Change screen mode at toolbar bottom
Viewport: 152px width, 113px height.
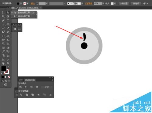[x=5, y=85]
